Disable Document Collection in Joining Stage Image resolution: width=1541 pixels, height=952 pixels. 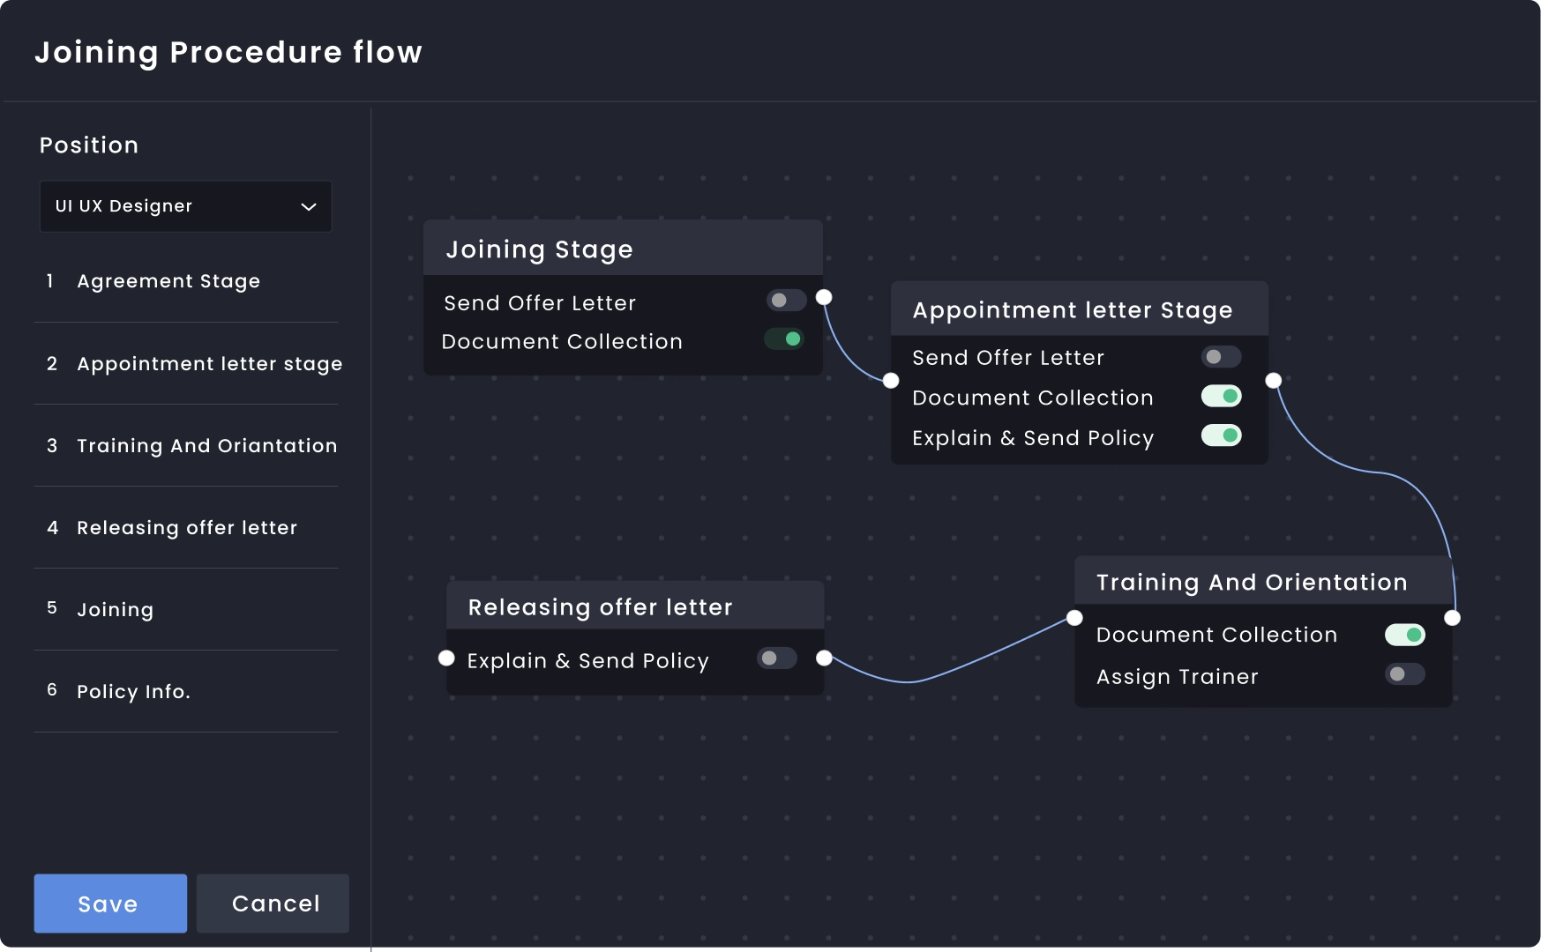784,339
